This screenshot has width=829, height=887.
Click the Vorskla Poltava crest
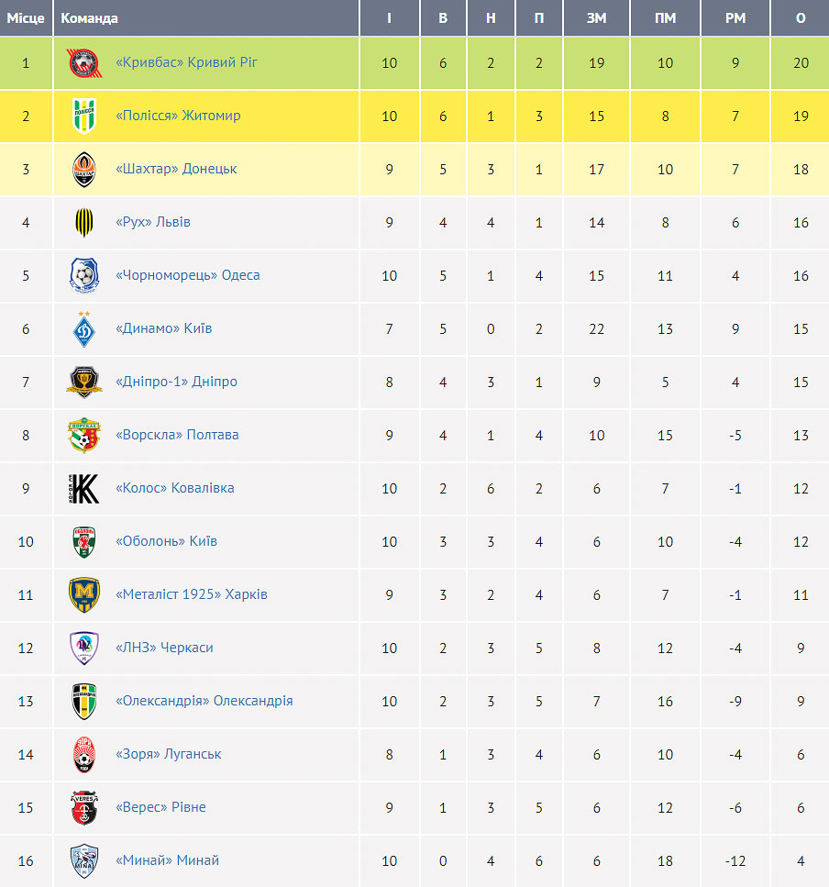point(84,435)
